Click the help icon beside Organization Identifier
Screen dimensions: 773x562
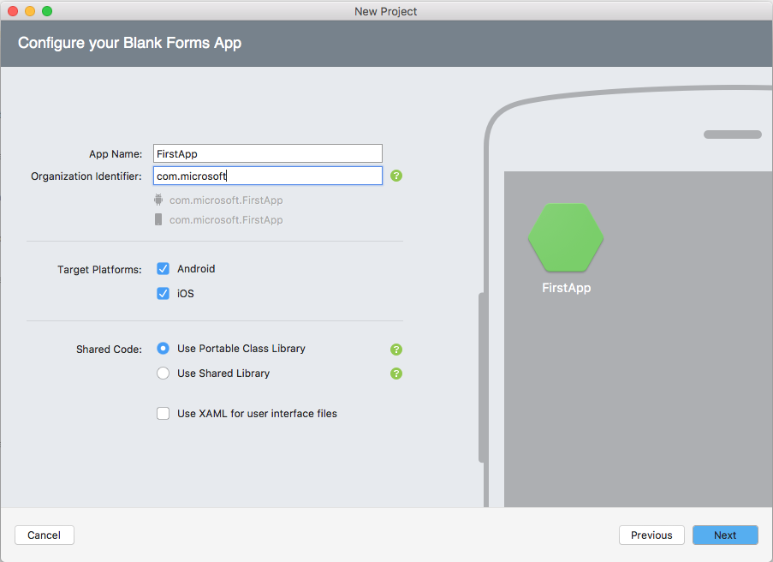click(x=396, y=176)
